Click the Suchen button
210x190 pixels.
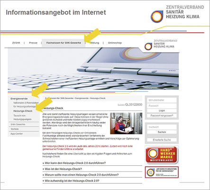coord(162,132)
